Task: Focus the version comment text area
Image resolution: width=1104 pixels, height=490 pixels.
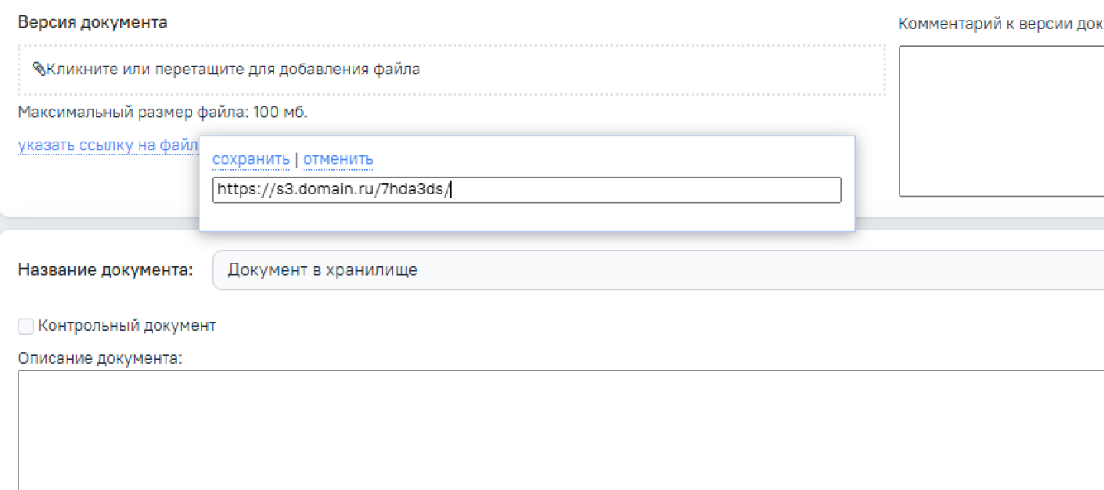Action: (1001, 121)
